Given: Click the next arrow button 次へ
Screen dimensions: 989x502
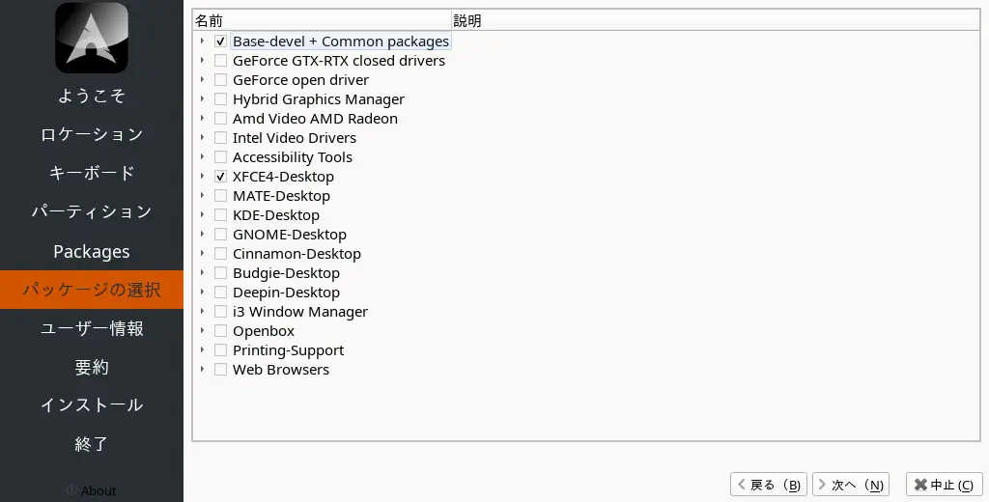Looking at the screenshot, I should coord(851,485).
